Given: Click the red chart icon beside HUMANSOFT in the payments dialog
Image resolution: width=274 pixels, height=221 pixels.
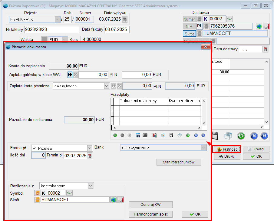Looking at the screenshot, I should 121,200.
